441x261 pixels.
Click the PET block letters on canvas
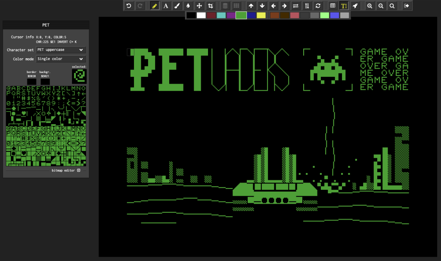point(169,69)
